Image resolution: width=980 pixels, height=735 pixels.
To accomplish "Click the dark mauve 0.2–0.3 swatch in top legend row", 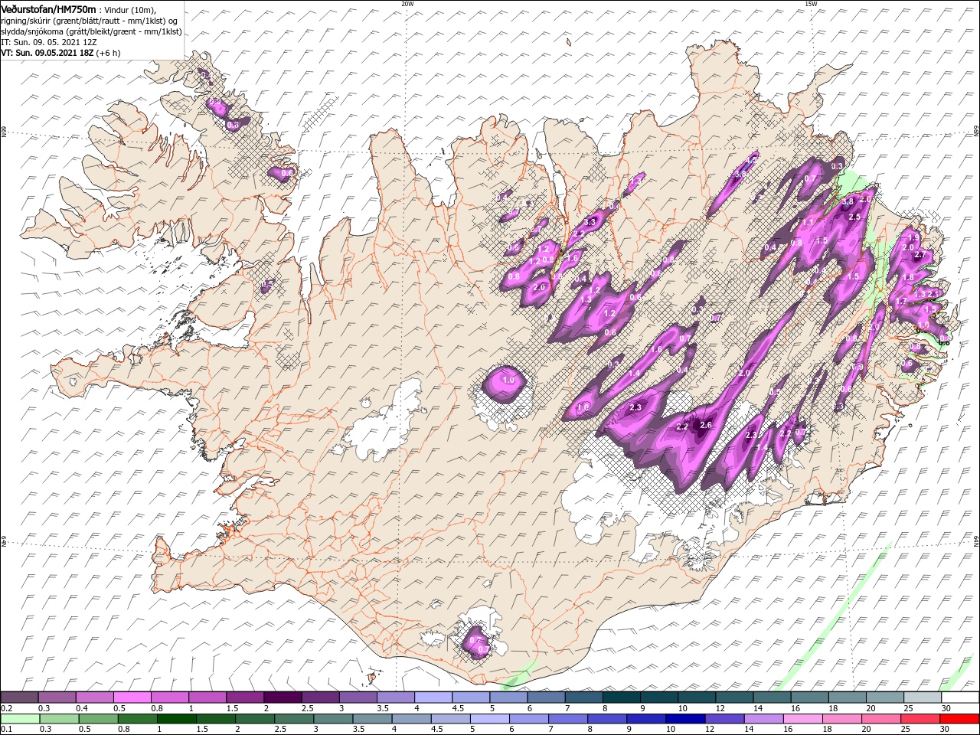I will (x=21, y=697).
